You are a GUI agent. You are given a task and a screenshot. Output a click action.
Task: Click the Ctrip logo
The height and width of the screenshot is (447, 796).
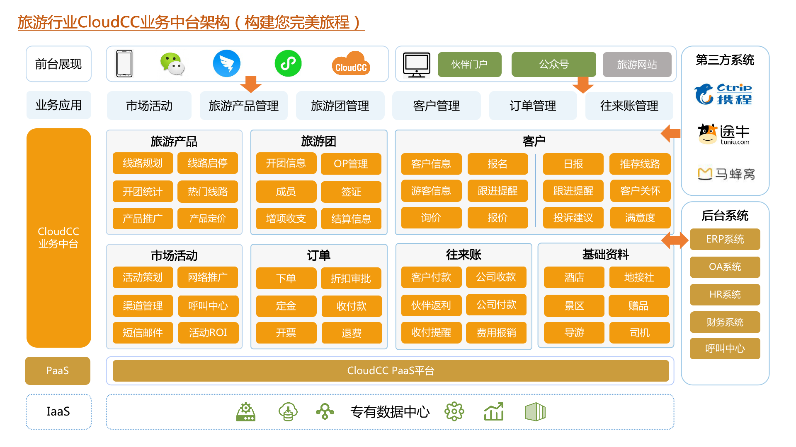click(724, 94)
